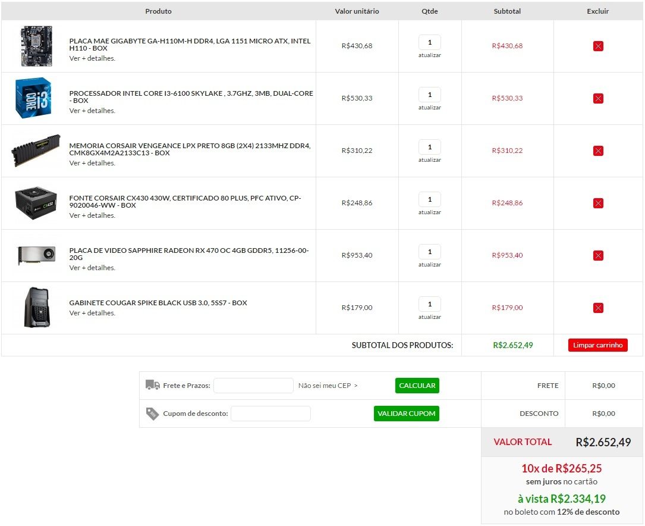Click the CALCULAR shipping button
This screenshot has width=645, height=526.
[x=417, y=386]
